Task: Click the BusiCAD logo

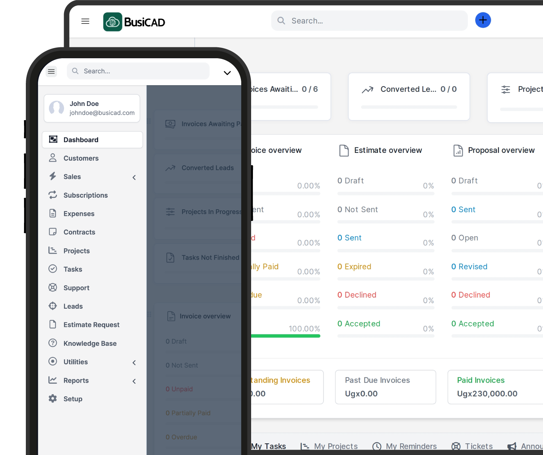Action: pos(134,22)
